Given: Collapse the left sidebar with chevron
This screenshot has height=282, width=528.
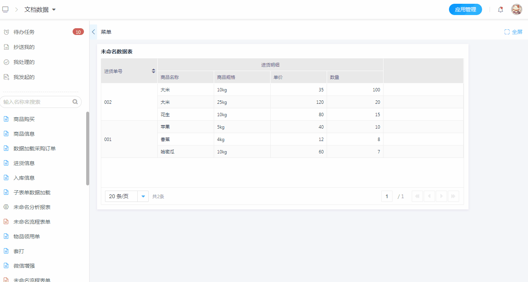Looking at the screenshot, I should (x=93, y=32).
